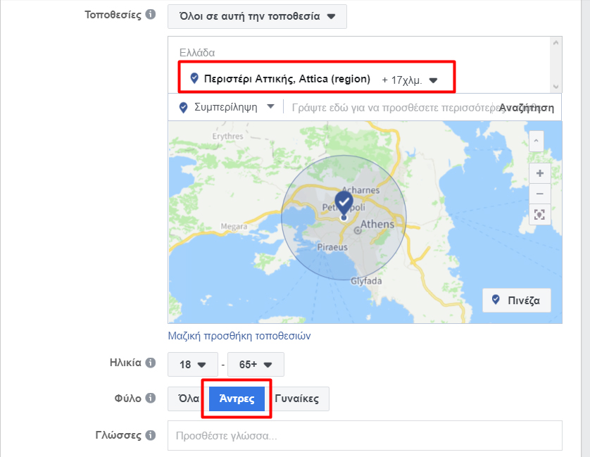The height and width of the screenshot is (457, 590).
Task: Expand the Συμπερίληψη dropdown
Action: pyautogui.click(x=227, y=108)
